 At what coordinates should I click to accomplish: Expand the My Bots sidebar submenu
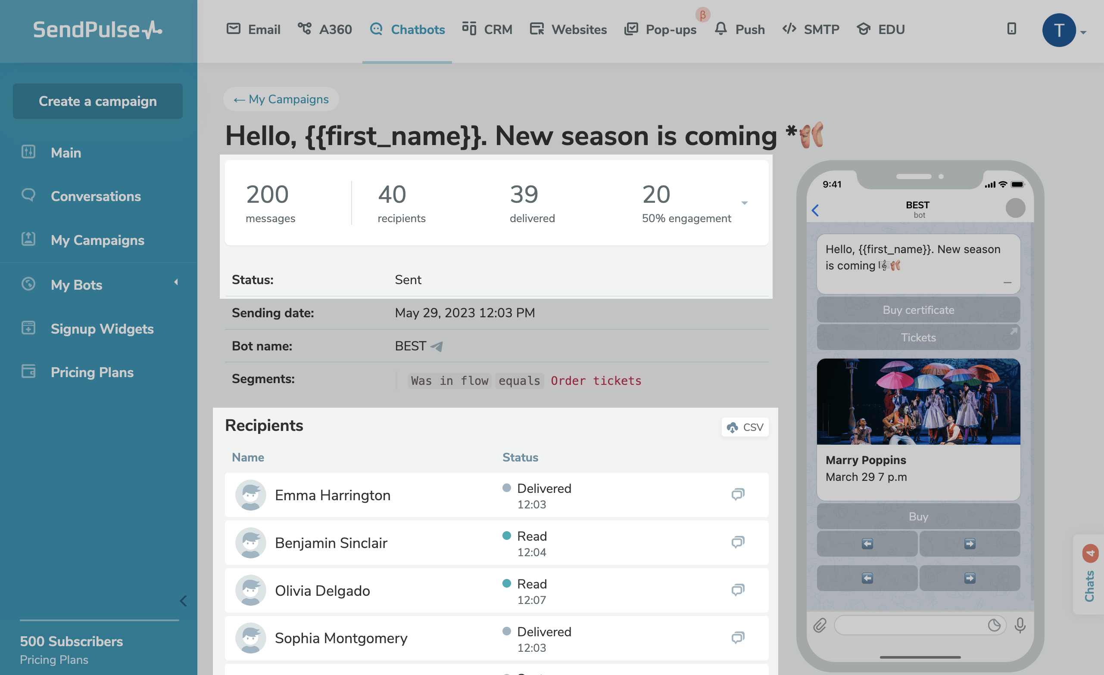pos(176,282)
